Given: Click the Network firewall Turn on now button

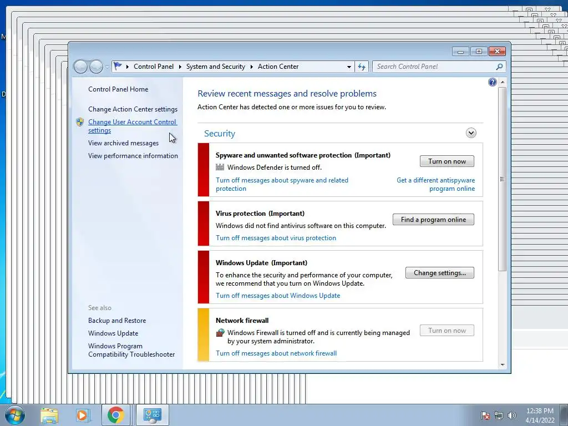Looking at the screenshot, I should [x=447, y=331].
